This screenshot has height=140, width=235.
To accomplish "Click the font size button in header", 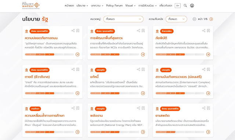I will [178, 5].
